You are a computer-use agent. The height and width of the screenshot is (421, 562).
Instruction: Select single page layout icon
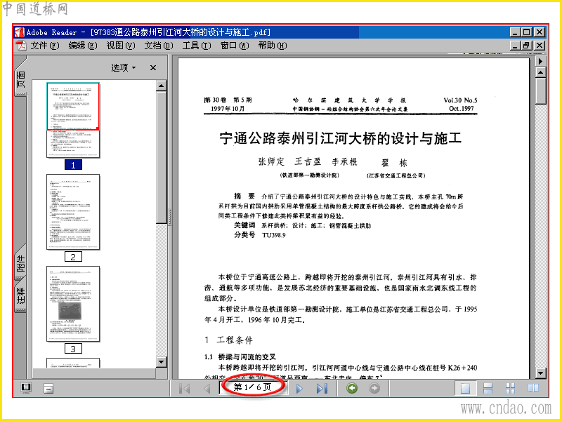(x=465, y=388)
